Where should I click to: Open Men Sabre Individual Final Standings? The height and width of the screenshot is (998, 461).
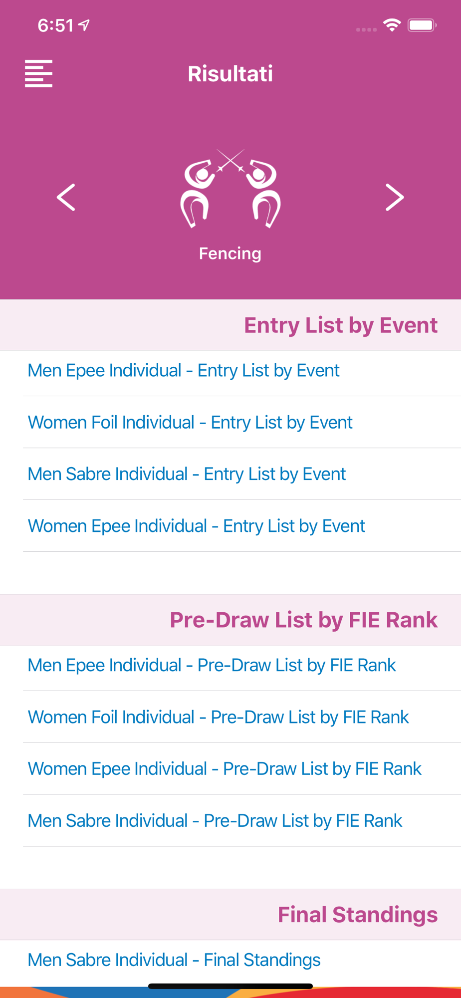[174, 960]
